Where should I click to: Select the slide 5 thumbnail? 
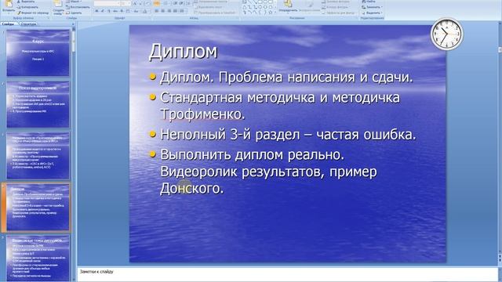point(38,258)
